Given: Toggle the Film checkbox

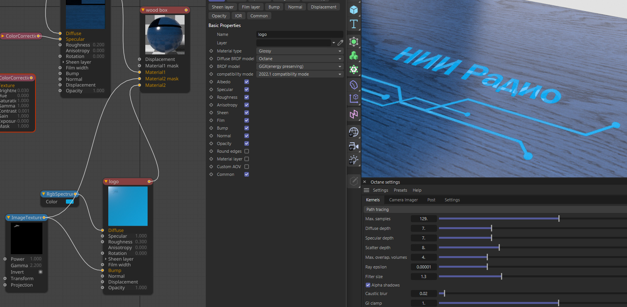Looking at the screenshot, I should (x=247, y=120).
